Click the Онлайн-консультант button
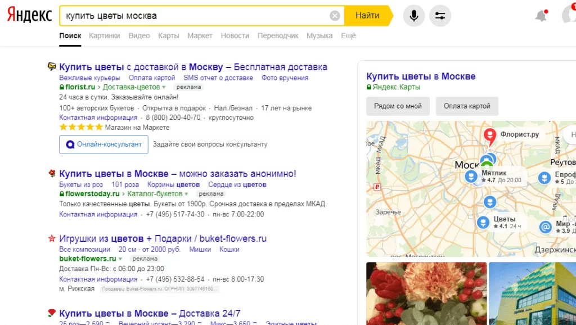Image resolution: width=576 pixels, height=325 pixels. pyautogui.click(x=103, y=145)
